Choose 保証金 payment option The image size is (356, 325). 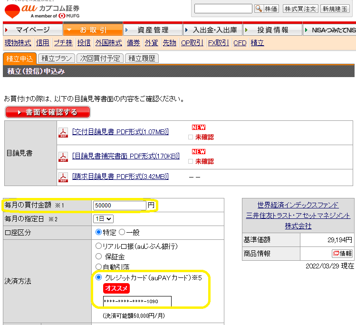pyautogui.click(x=98, y=256)
